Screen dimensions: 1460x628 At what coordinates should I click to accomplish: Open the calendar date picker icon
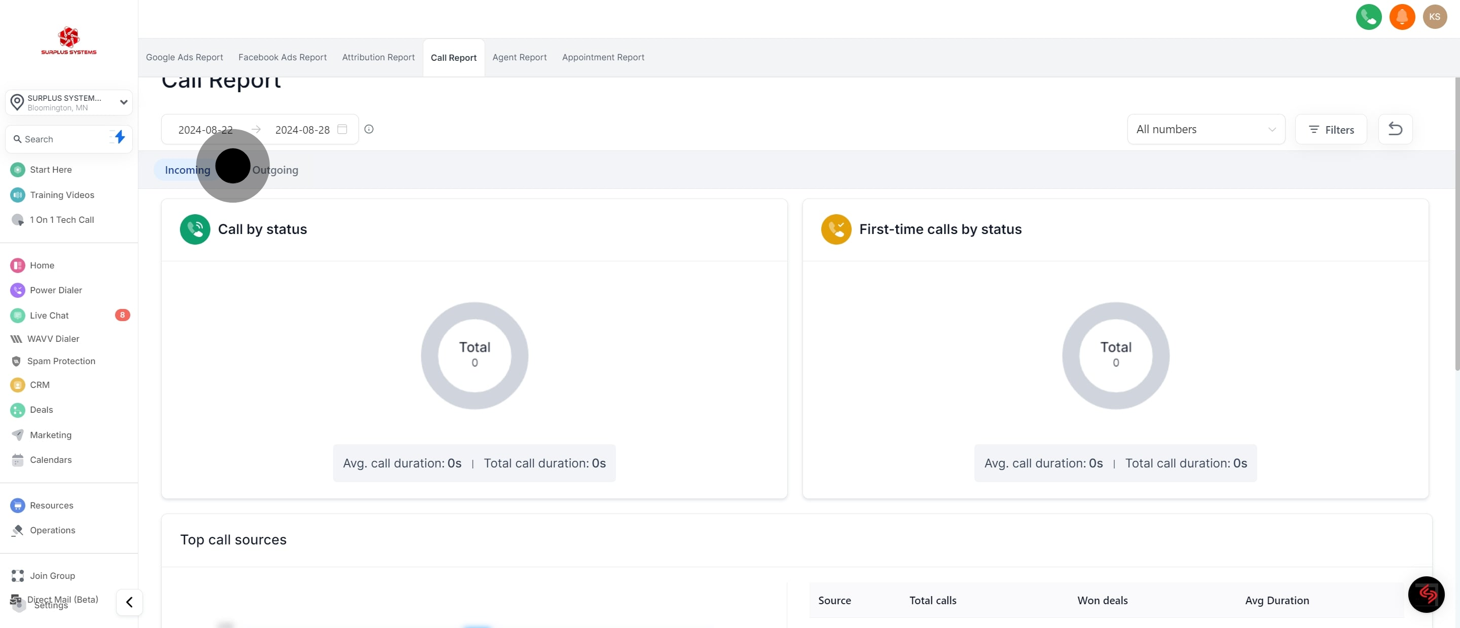pyautogui.click(x=342, y=129)
